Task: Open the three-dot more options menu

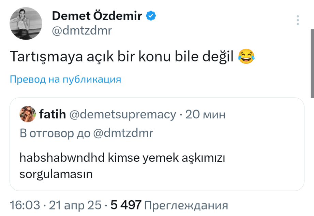Action: click(x=298, y=20)
